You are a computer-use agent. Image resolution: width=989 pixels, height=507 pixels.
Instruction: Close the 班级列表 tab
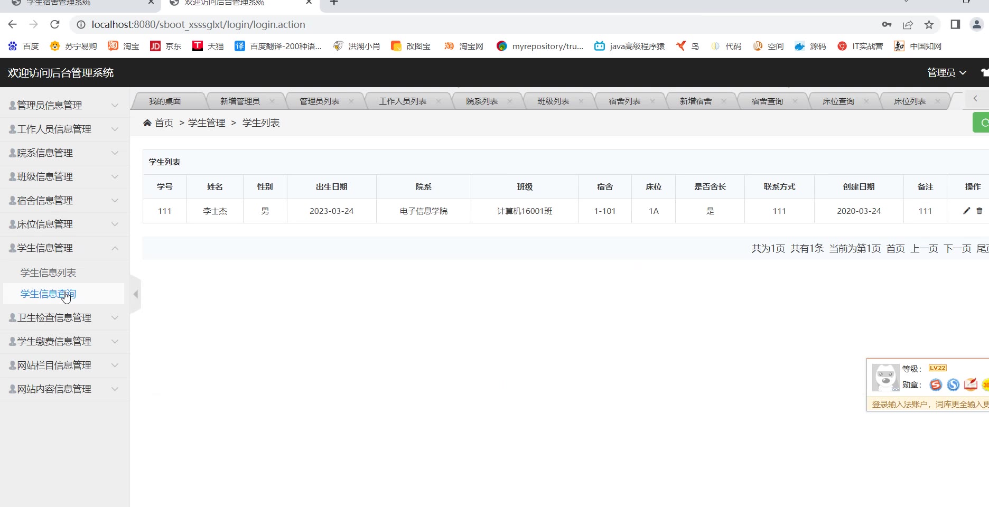(581, 101)
